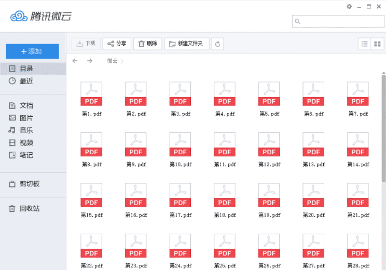Select file 第8.pdf icon
Viewport: 386px width, 270px height.
pos(91,144)
